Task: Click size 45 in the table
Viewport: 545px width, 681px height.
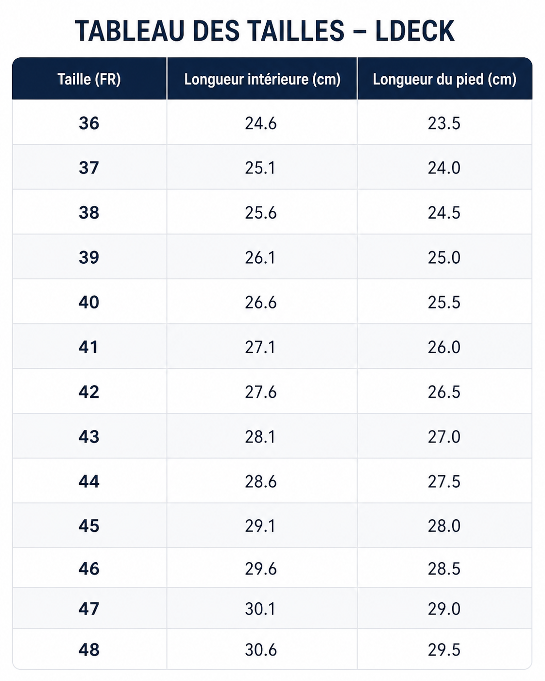Action: 89,526
